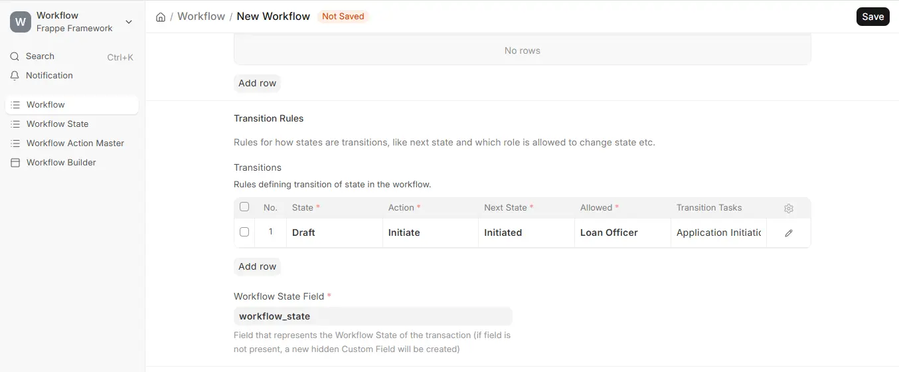Click the Save button

point(872,17)
